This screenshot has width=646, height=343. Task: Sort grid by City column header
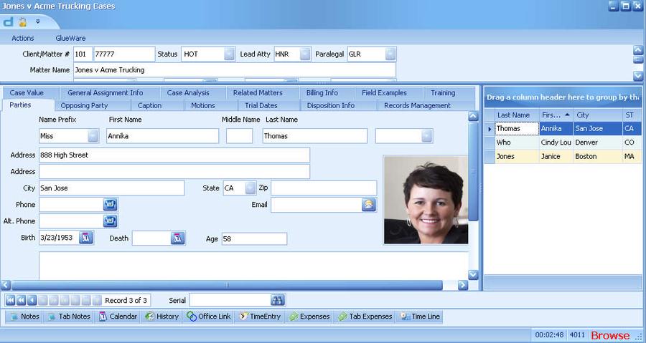(598, 115)
